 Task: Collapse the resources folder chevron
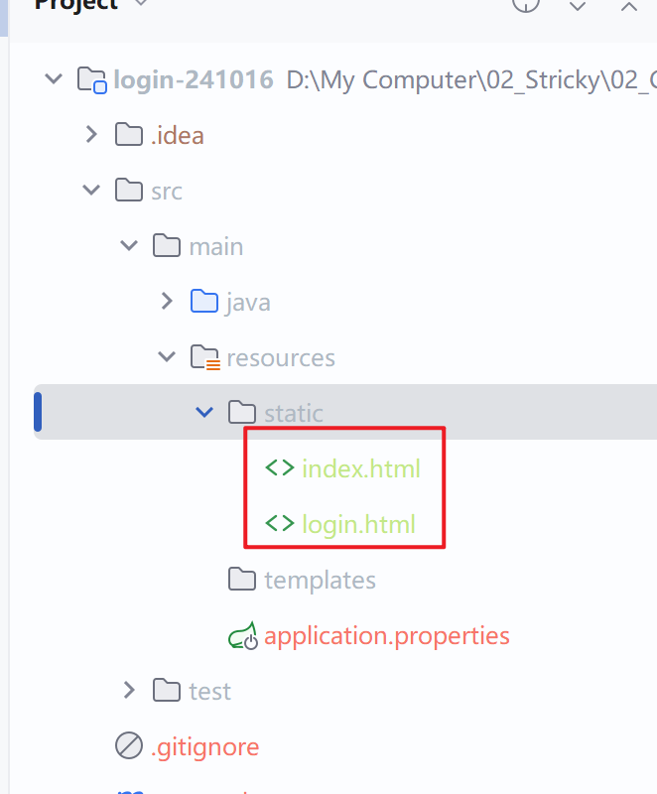[167, 357]
